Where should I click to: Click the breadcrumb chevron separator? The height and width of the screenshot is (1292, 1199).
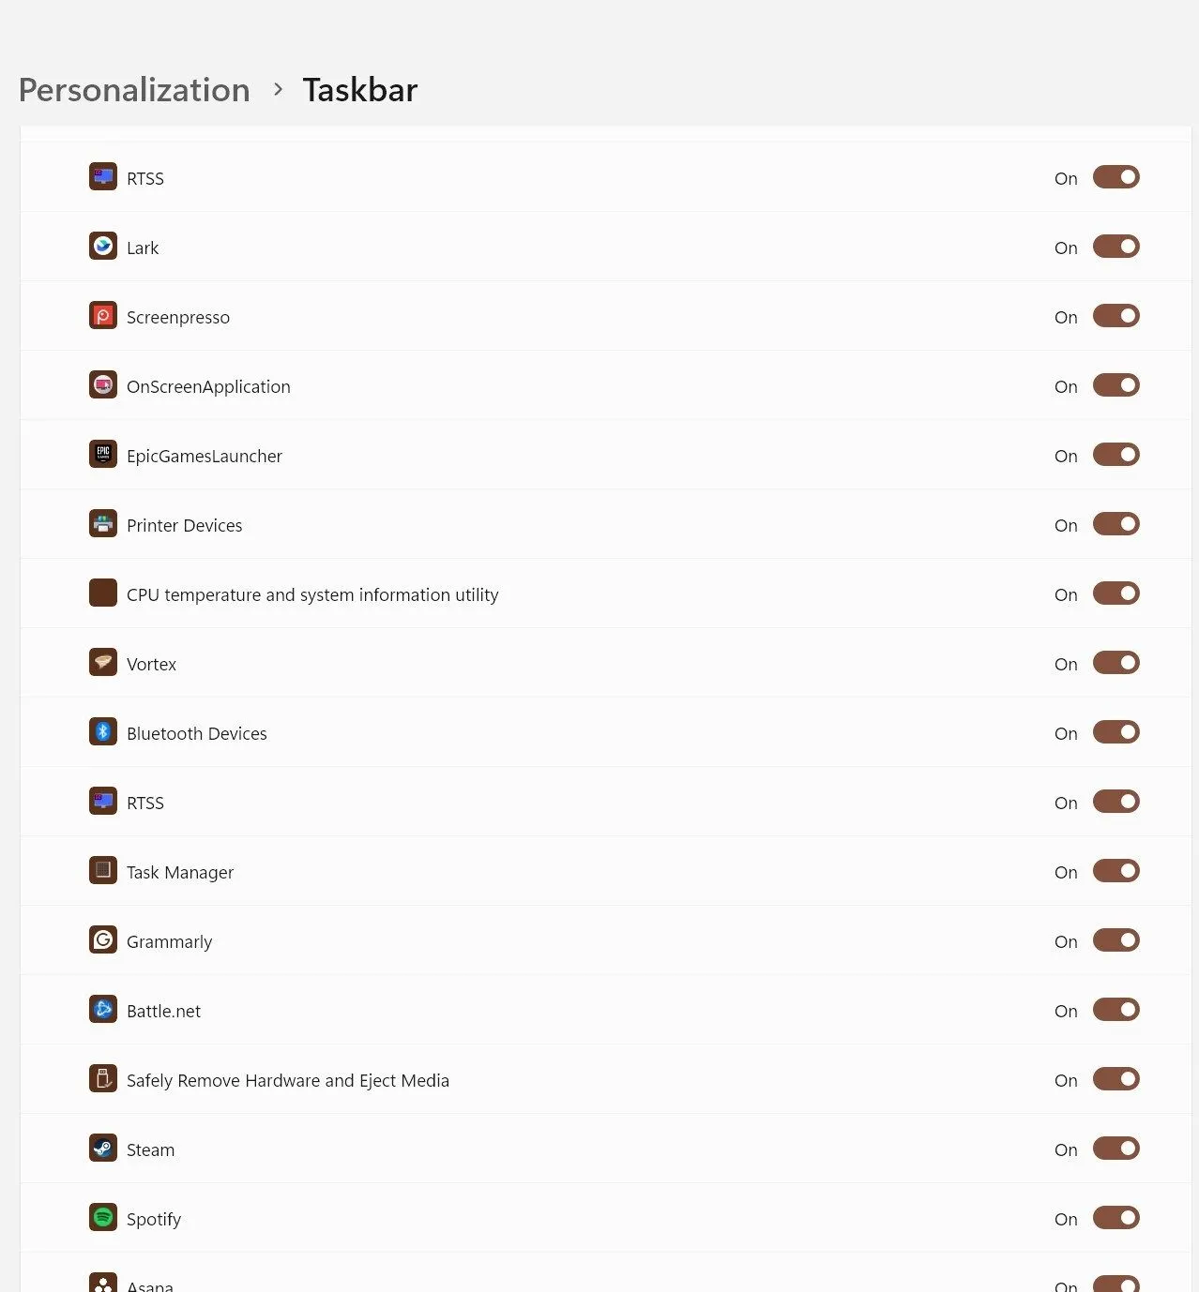click(x=278, y=89)
